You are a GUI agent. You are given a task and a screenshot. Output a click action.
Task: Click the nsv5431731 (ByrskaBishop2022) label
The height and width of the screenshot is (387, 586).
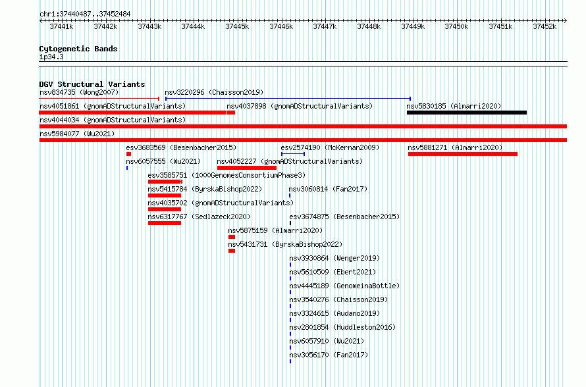[285, 244]
